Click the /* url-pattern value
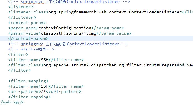Screen dimensions: 193x106 [43, 91]
